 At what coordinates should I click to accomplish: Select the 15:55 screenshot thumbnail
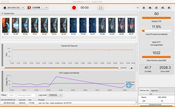(x=73, y=27)
